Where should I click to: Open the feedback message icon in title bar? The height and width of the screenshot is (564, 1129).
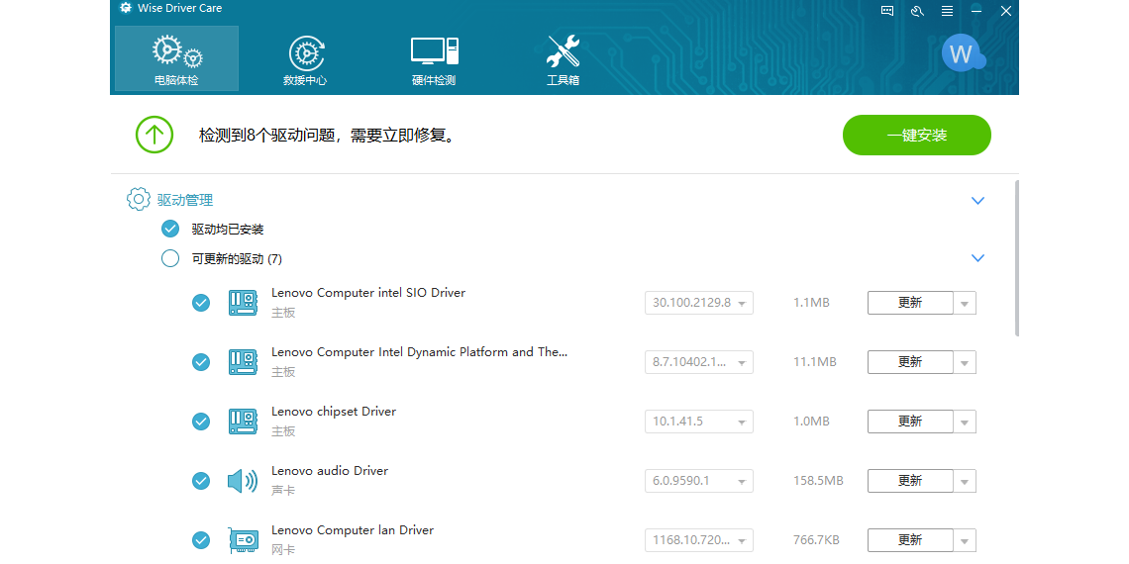[887, 11]
